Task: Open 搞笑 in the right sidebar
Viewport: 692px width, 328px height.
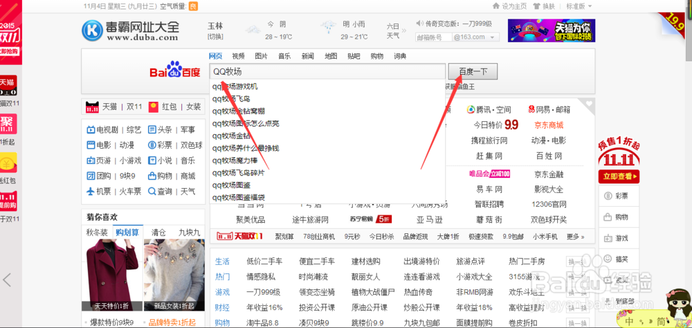Action: pos(619,259)
